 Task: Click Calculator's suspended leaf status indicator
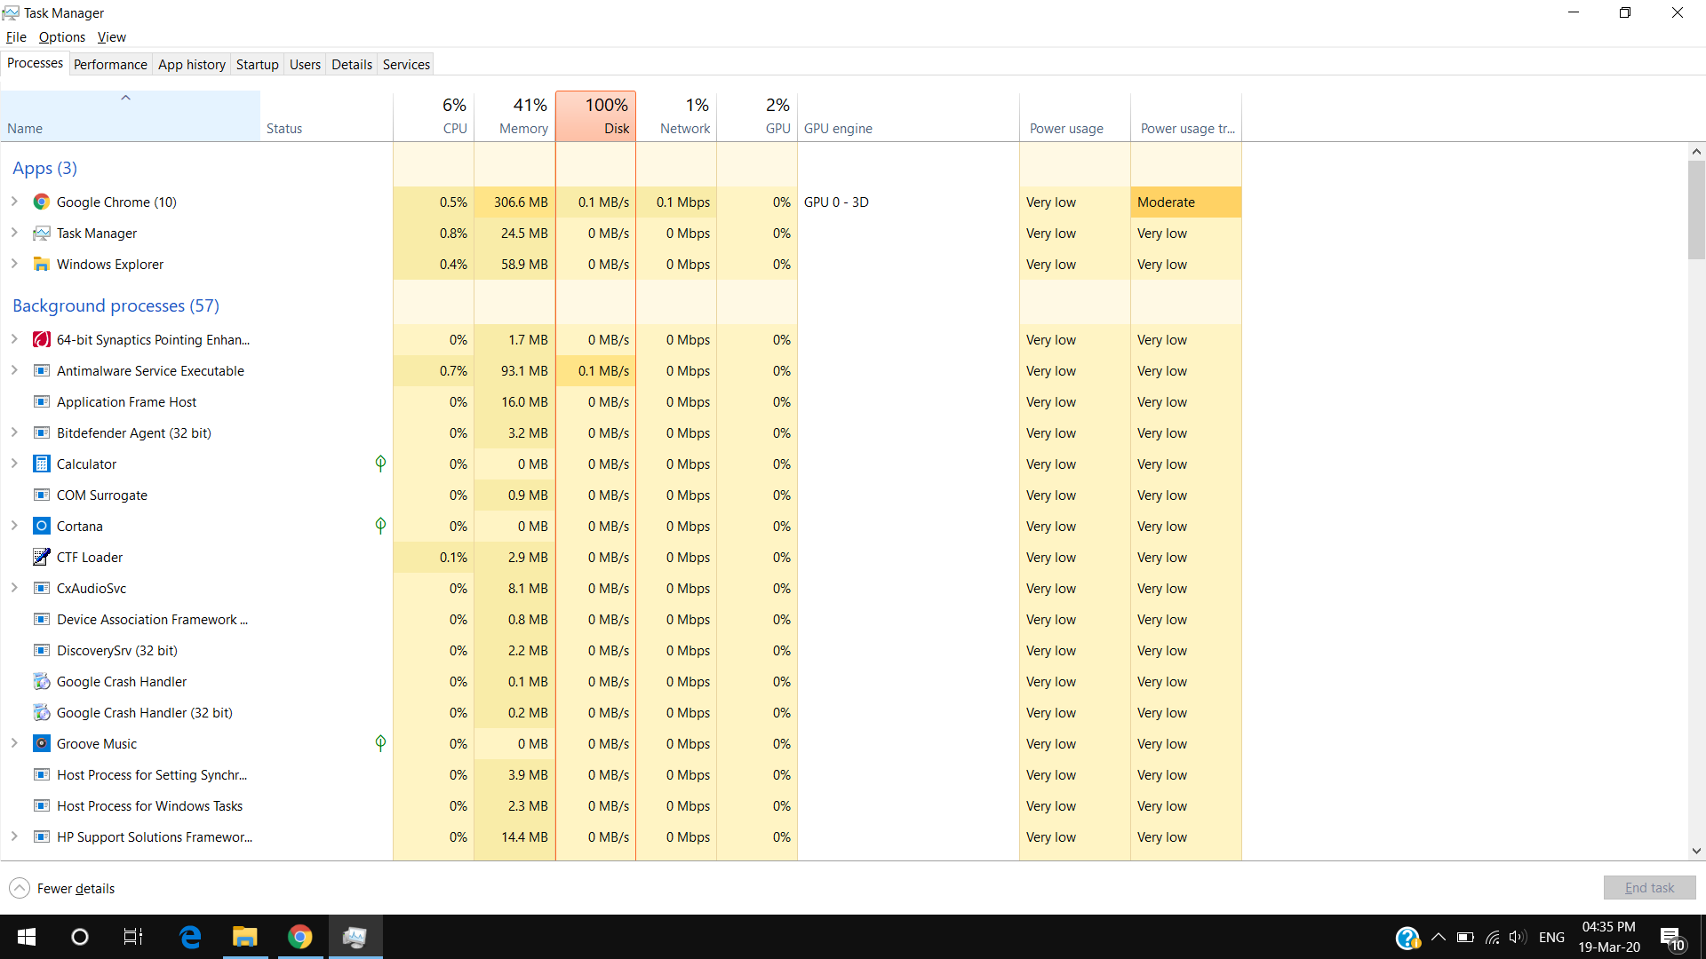[x=380, y=464]
